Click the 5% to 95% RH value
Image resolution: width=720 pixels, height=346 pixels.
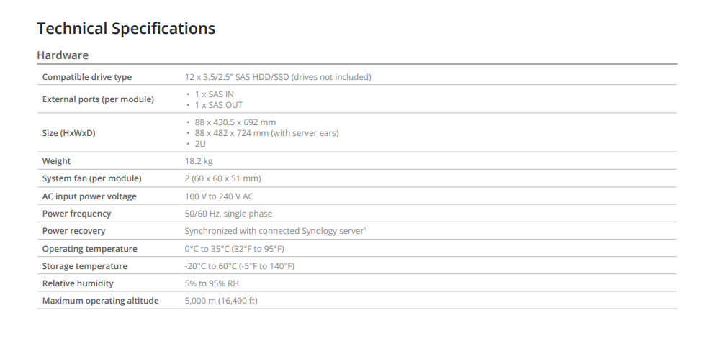[212, 283]
